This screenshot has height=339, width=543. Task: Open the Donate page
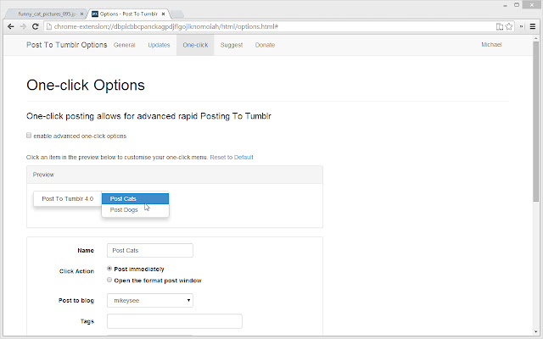pos(265,45)
